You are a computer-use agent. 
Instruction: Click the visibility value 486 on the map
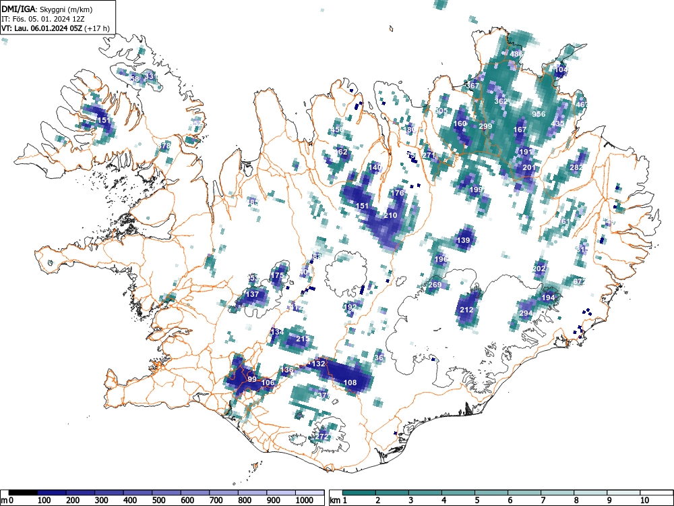[516, 54]
